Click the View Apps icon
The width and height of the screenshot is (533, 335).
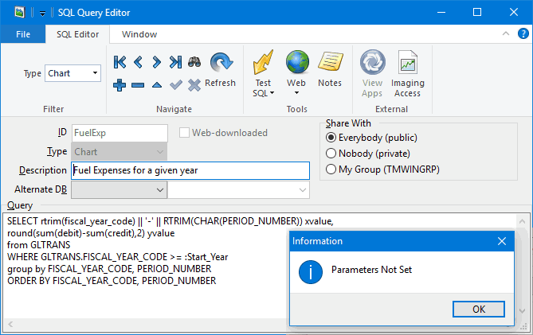point(373,62)
